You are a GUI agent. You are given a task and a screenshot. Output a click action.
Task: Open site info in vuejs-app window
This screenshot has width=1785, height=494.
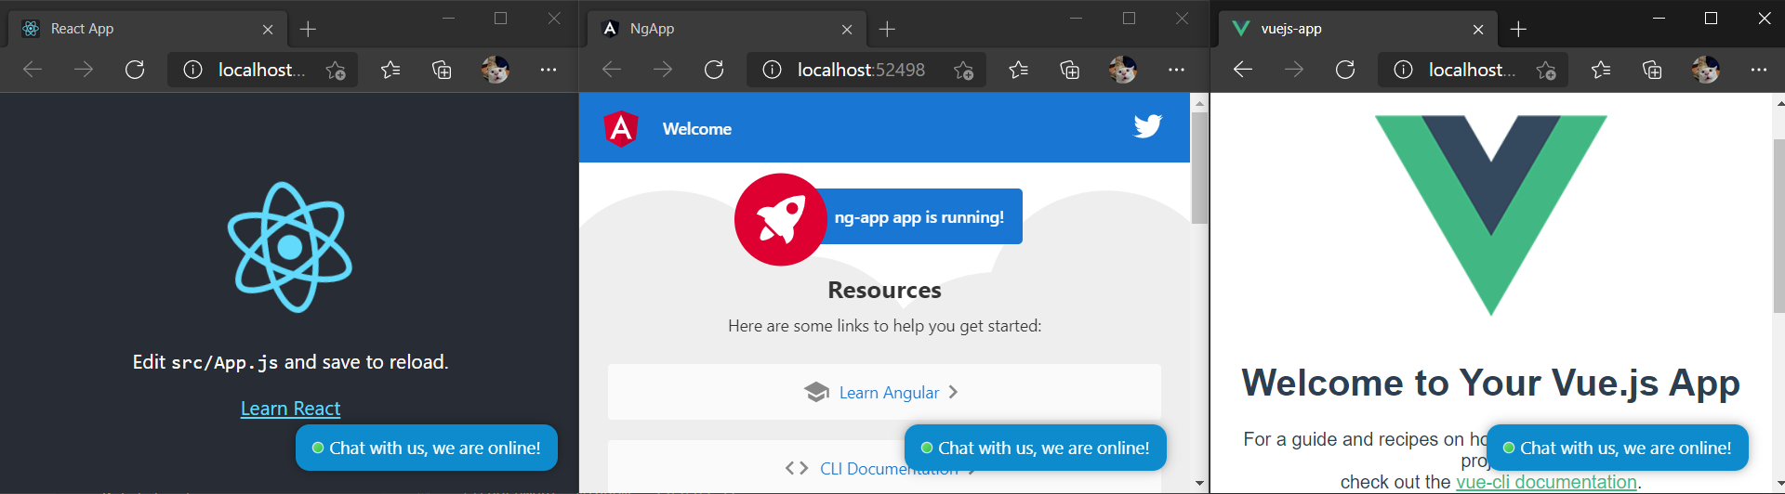coord(1403,70)
